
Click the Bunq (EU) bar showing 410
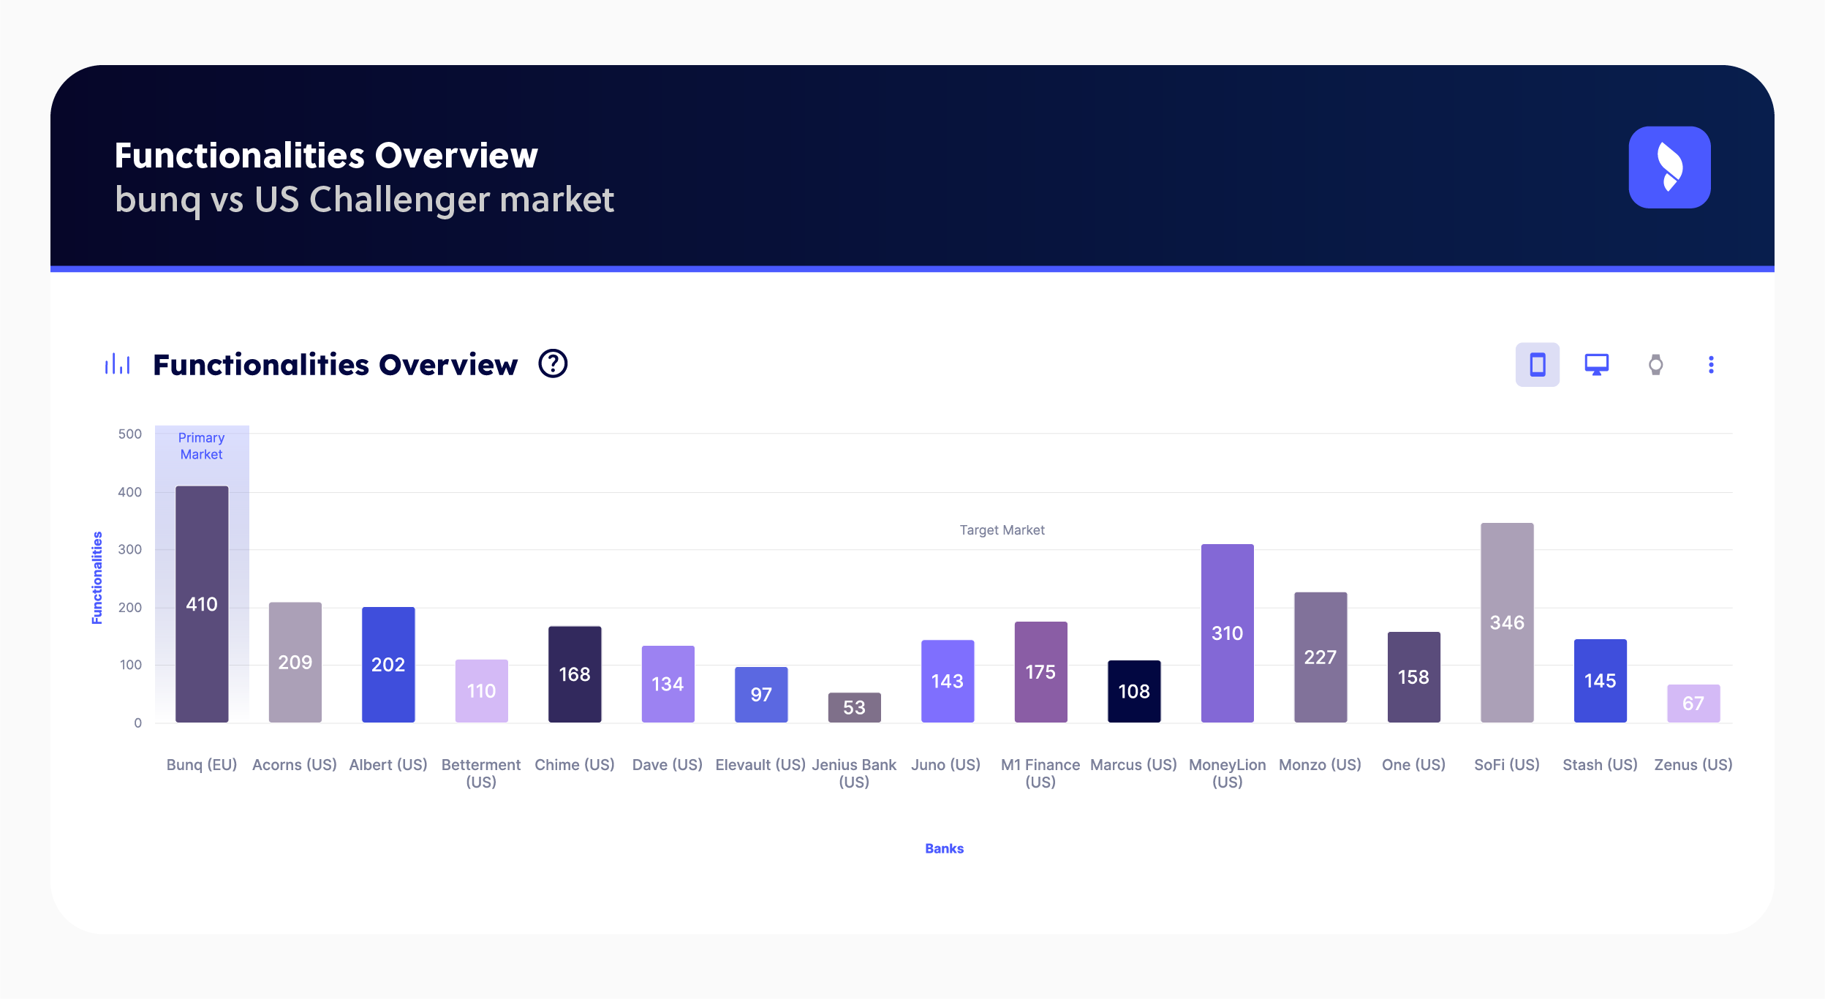point(202,604)
